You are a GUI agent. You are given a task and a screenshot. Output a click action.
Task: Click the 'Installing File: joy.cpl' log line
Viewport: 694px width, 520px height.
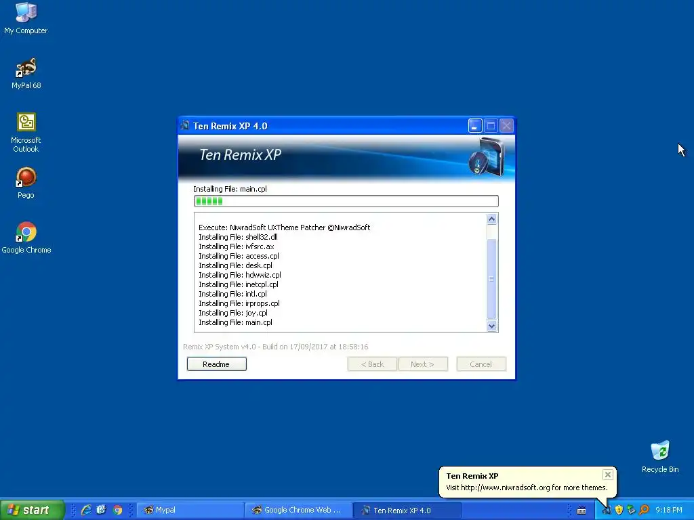233,313
